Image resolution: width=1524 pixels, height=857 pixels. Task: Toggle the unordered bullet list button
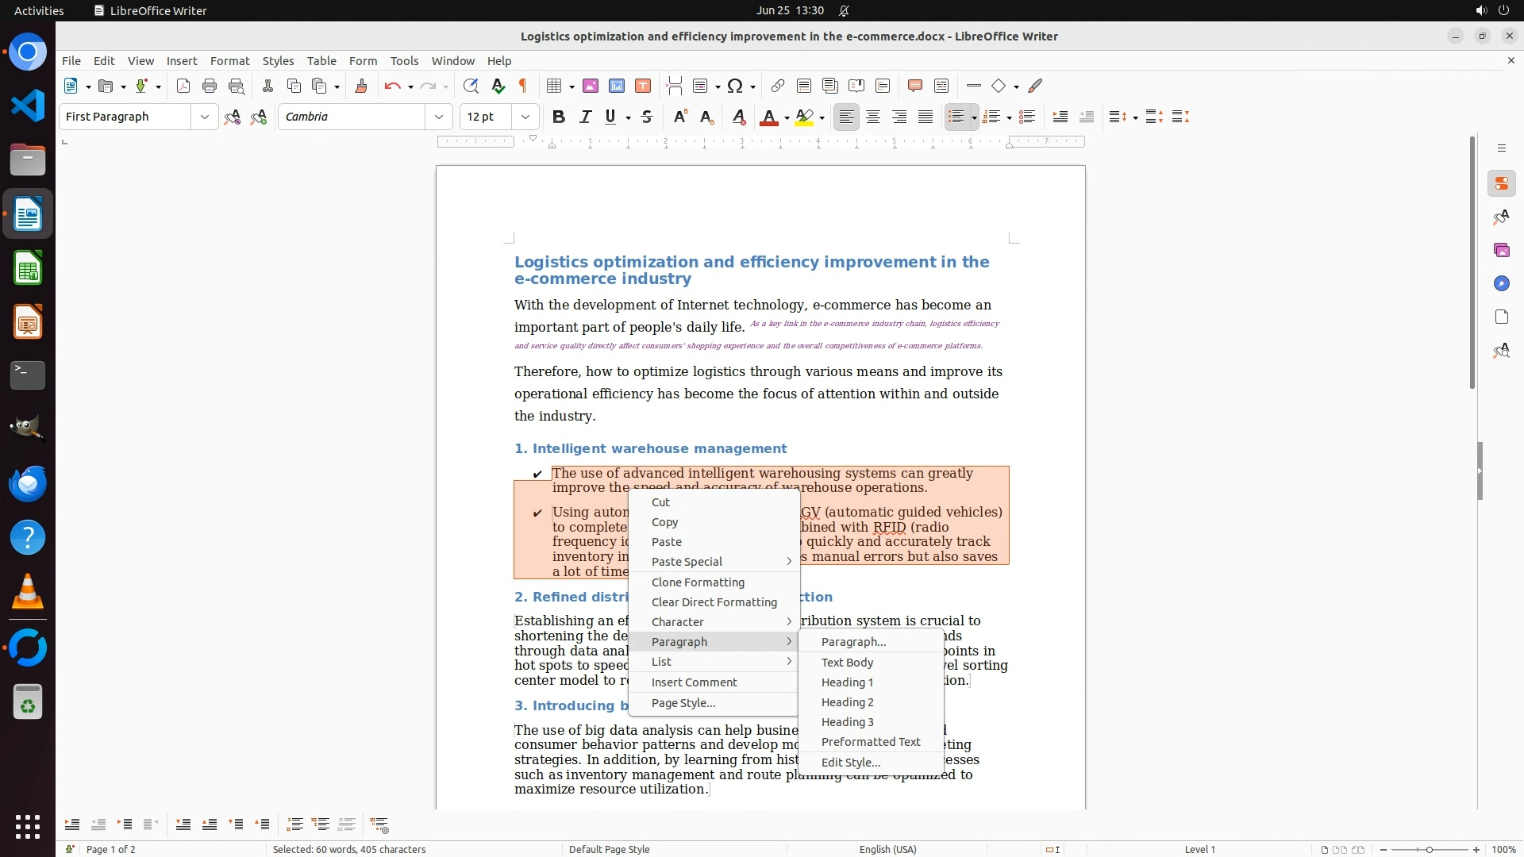[x=956, y=117]
